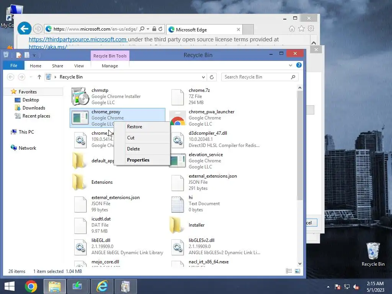Open Desktop in the navigation pane
This screenshot has height=294, width=392.
point(31,100)
